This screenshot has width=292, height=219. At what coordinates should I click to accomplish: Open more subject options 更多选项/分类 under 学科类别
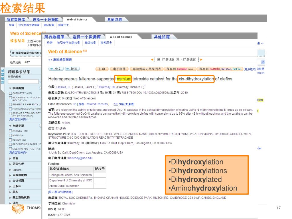click(x=19, y=119)
